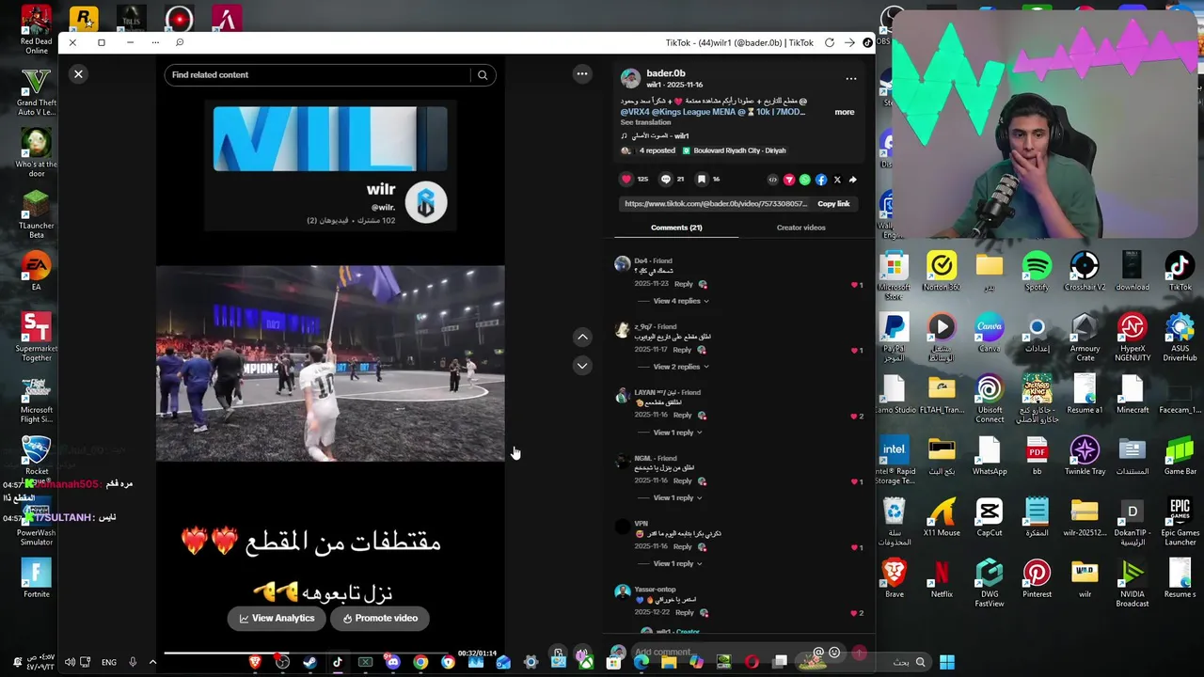Like the comment by VPN
1204x677 pixels.
(x=855, y=547)
